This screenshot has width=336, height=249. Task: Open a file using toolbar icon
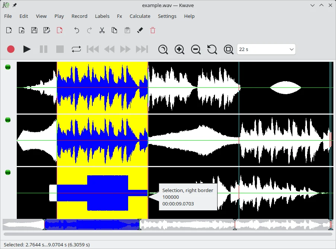click(22, 30)
